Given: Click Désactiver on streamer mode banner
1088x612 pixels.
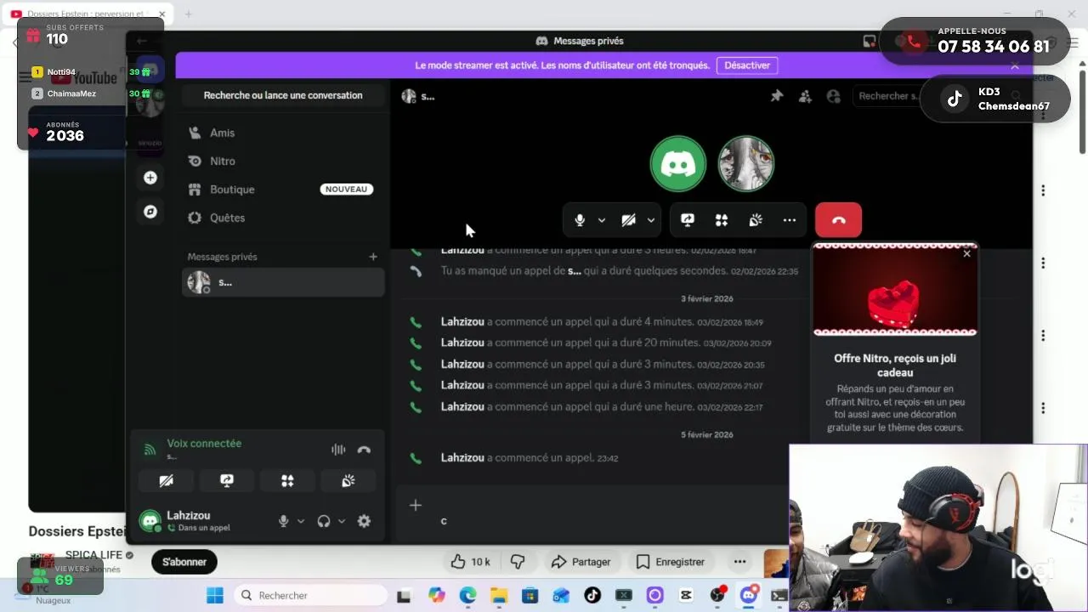Looking at the screenshot, I should pos(747,65).
